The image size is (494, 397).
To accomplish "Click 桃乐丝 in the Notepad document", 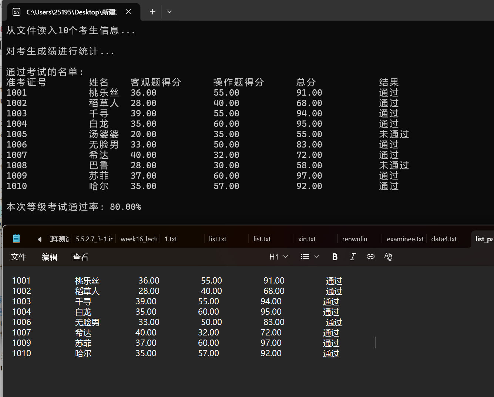I will [x=87, y=281].
